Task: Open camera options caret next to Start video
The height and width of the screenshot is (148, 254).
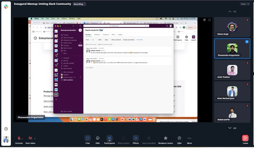Action: 35,139
